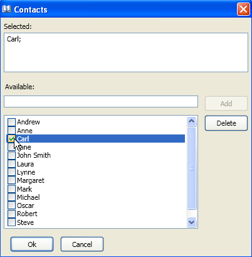Select the Lynne checkbox
The height and width of the screenshot is (257, 252).
[x=11, y=172]
